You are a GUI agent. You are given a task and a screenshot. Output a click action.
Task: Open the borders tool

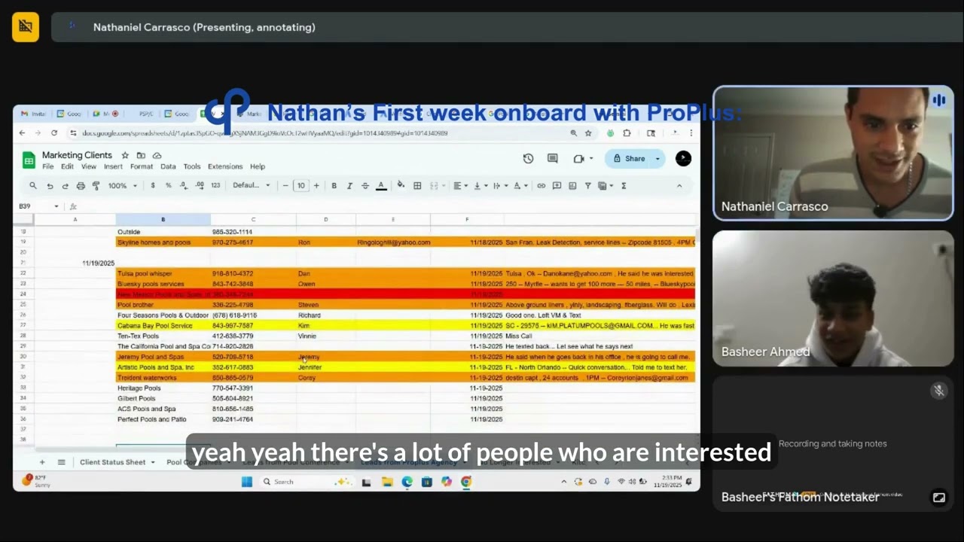click(x=416, y=186)
